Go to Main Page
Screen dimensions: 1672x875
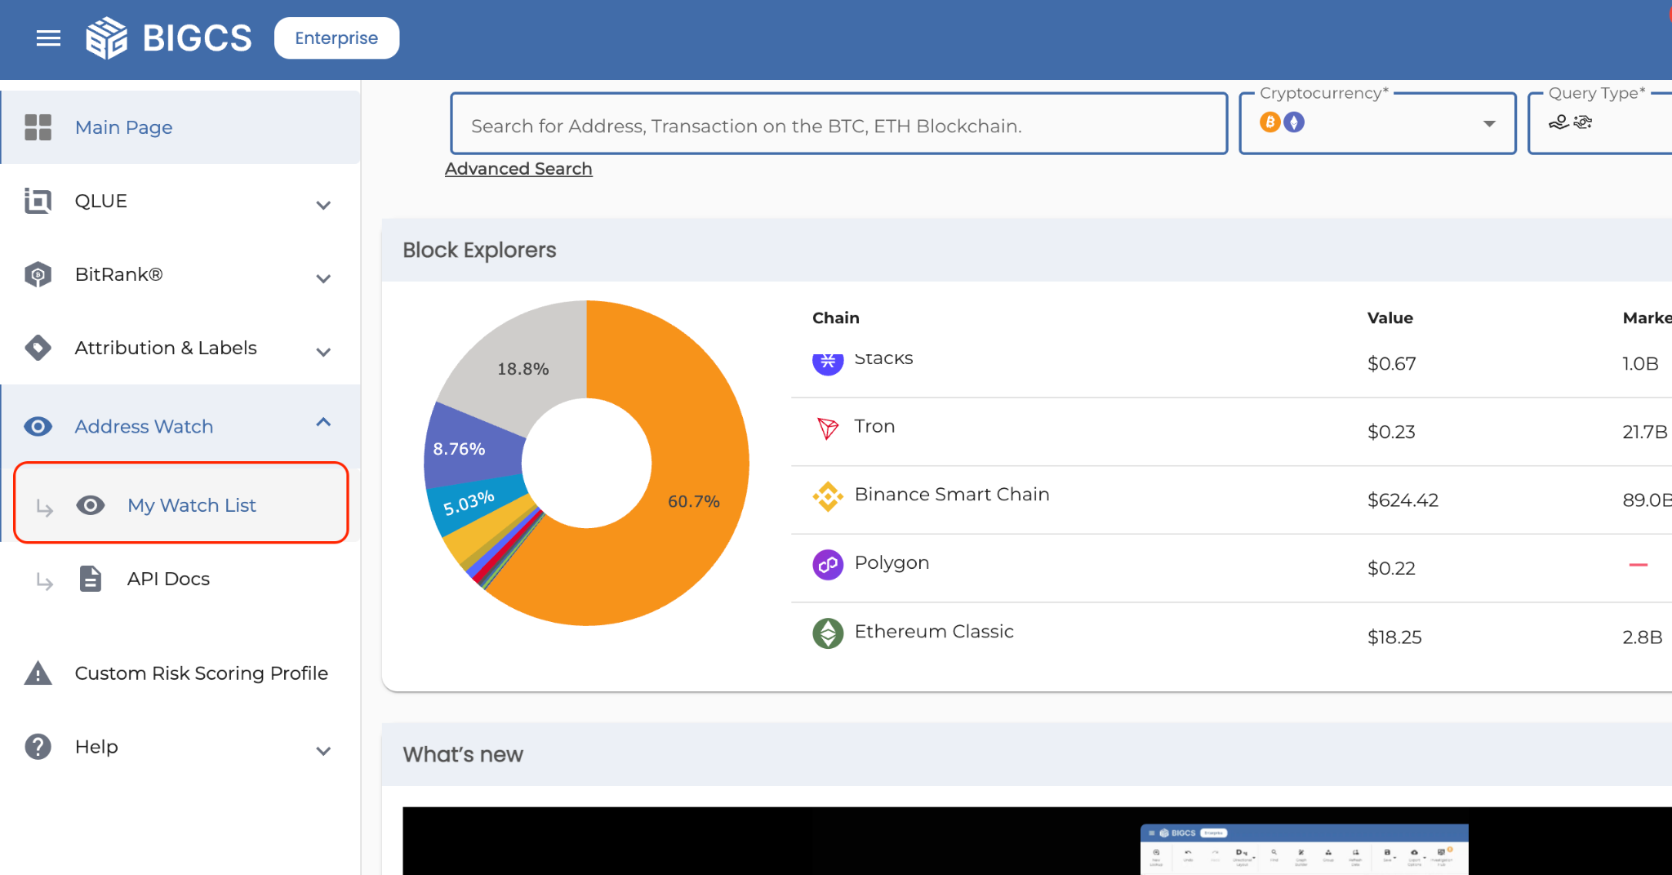(x=180, y=127)
